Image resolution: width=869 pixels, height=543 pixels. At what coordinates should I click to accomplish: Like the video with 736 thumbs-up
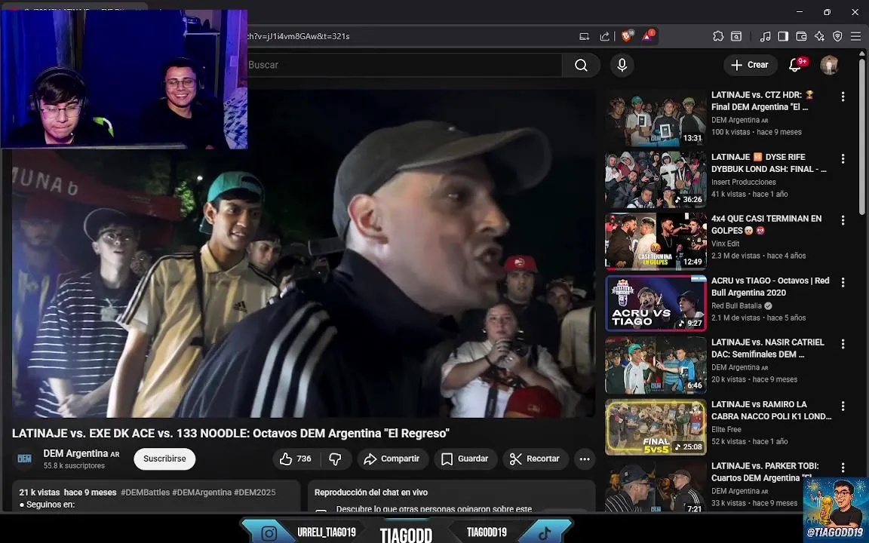[296, 459]
